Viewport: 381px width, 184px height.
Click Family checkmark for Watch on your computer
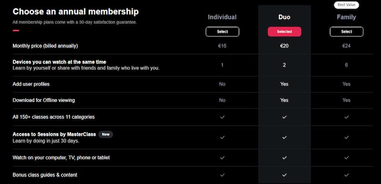click(x=347, y=158)
